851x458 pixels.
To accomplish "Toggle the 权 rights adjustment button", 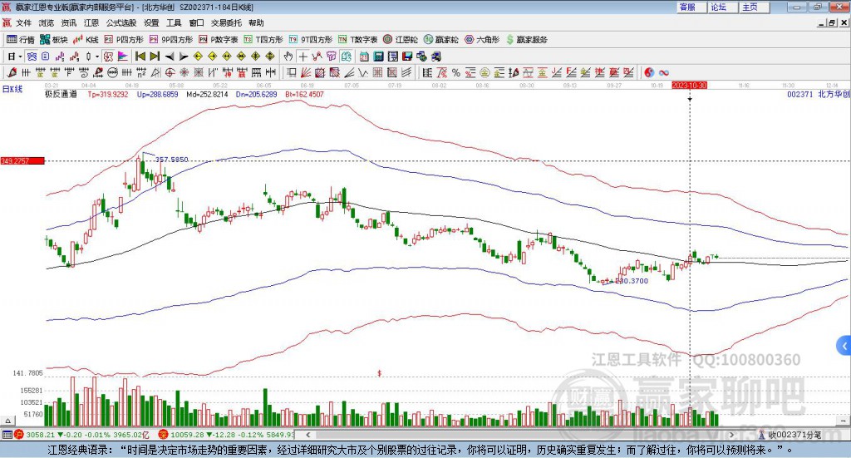I will point(109,57).
